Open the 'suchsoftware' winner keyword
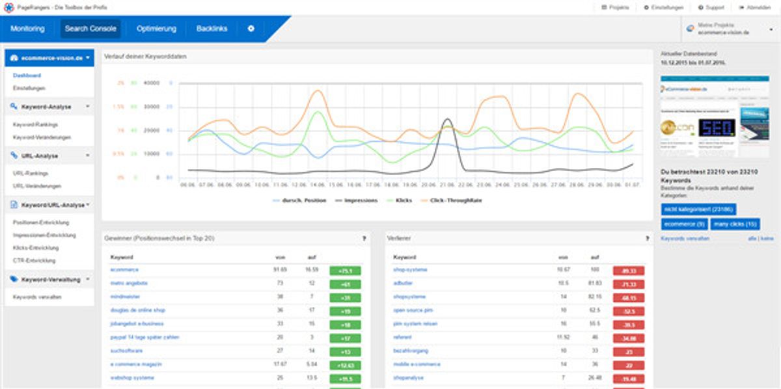 tap(126, 350)
